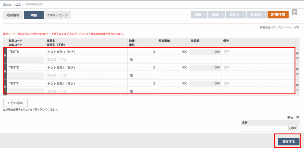The width and height of the screenshot is (304, 148).
Task: Switch to the 取引情報 tab
Action: coord(13,15)
